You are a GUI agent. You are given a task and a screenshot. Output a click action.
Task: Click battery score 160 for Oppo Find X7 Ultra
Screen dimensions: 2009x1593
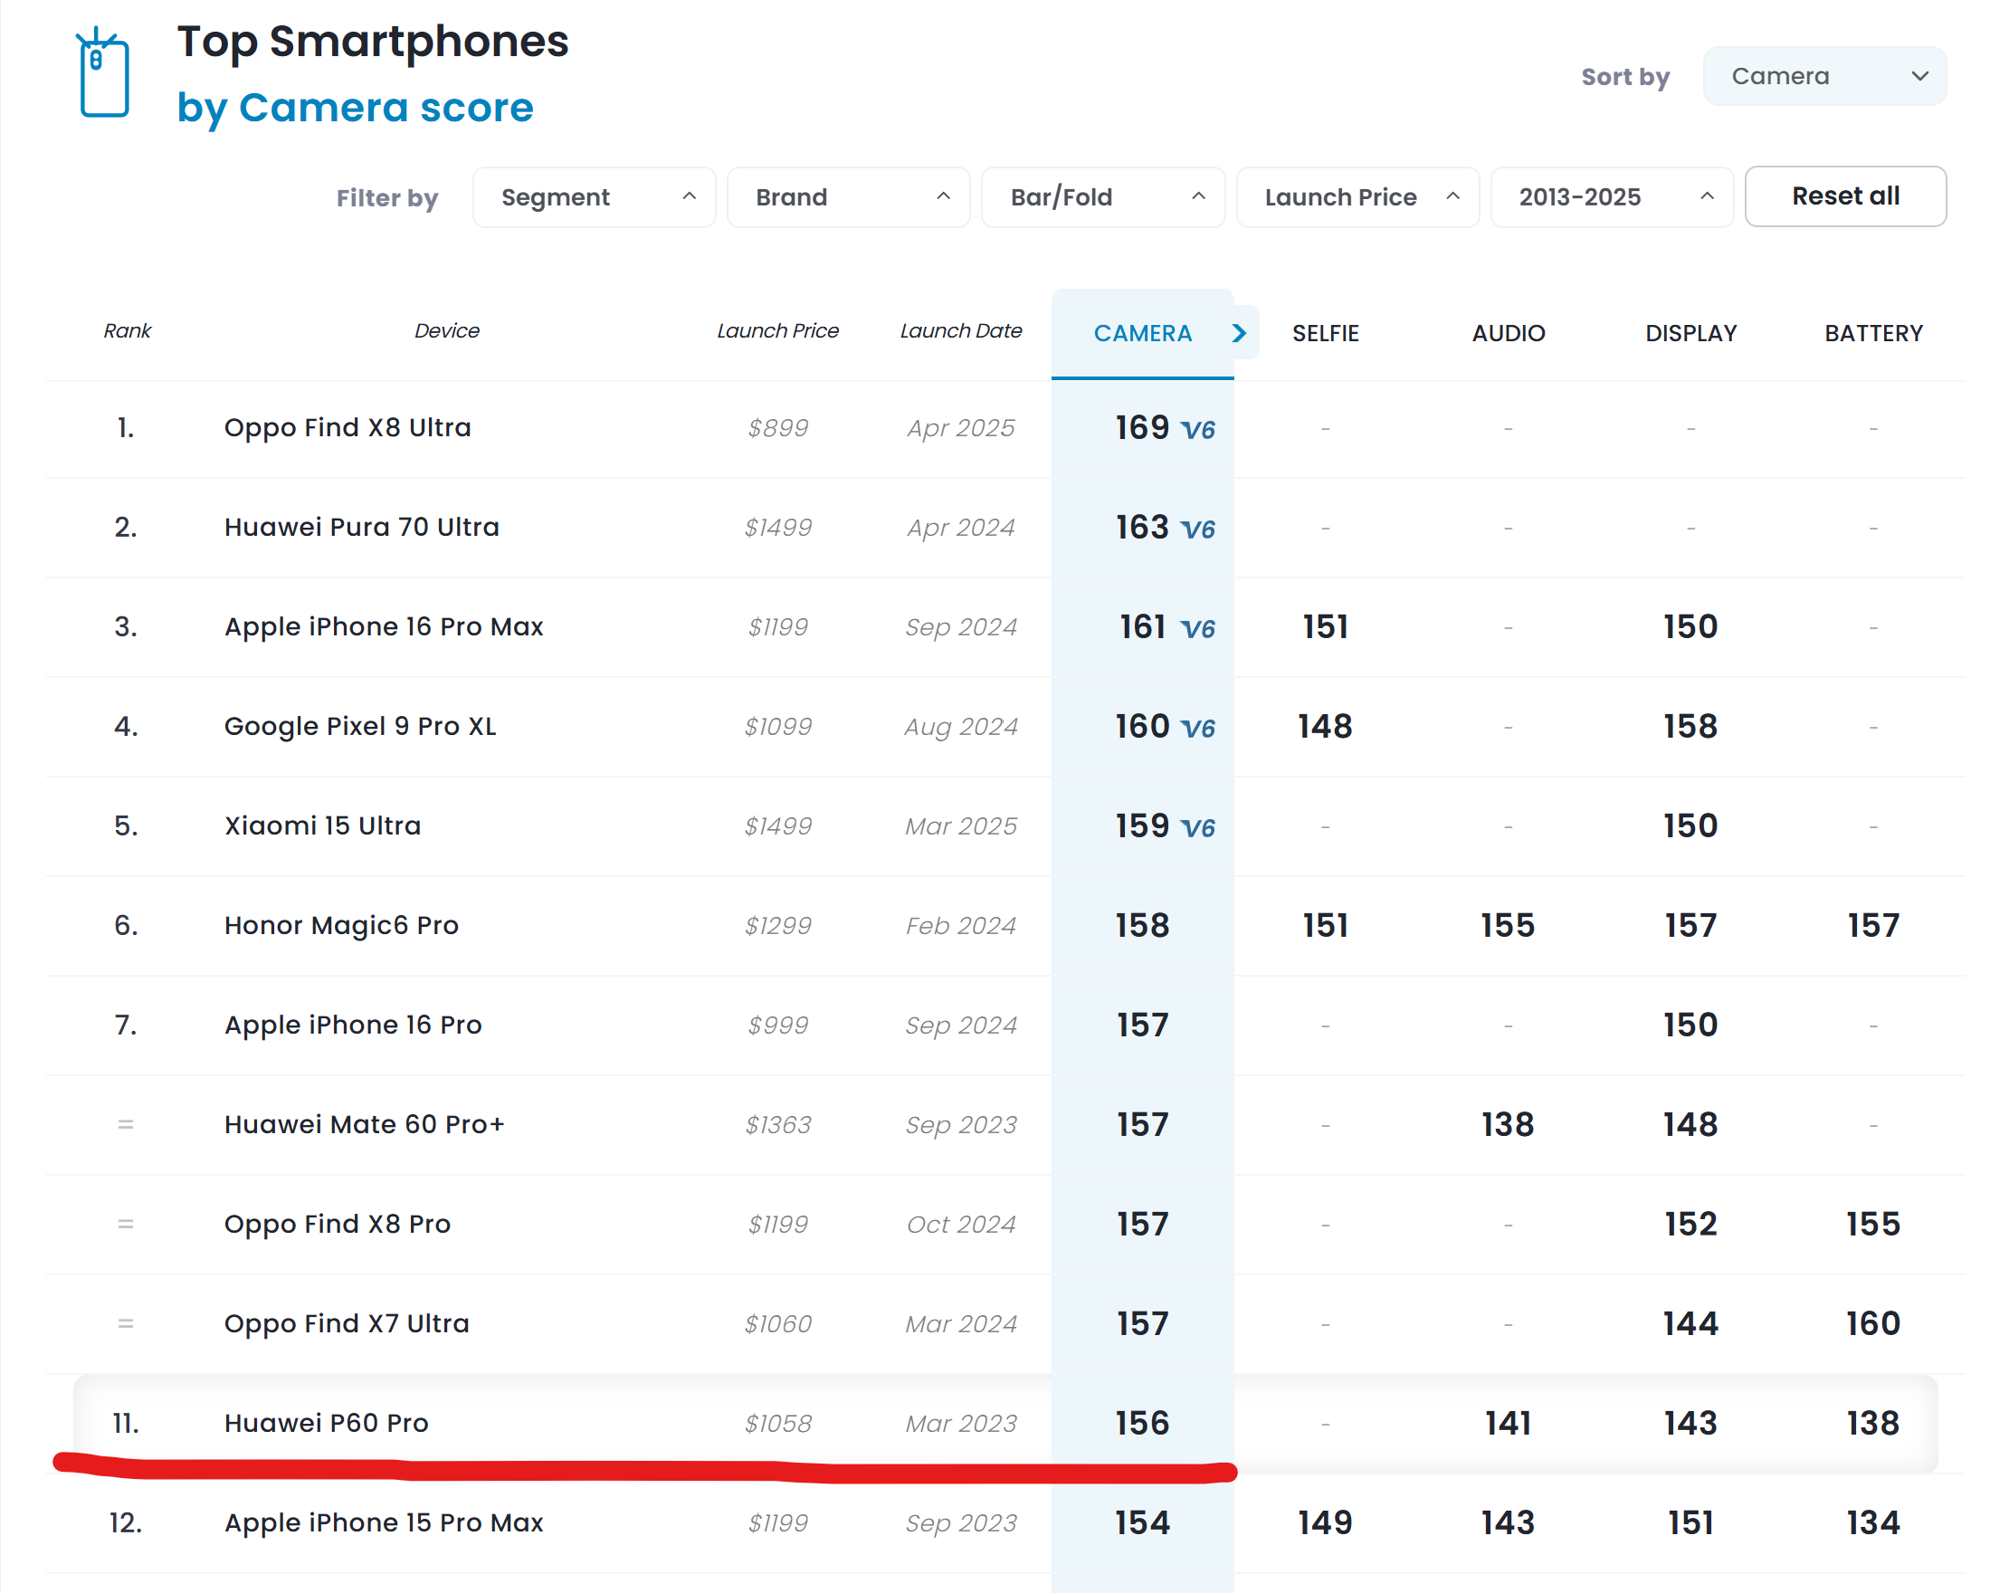pyautogui.click(x=1873, y=1323)
